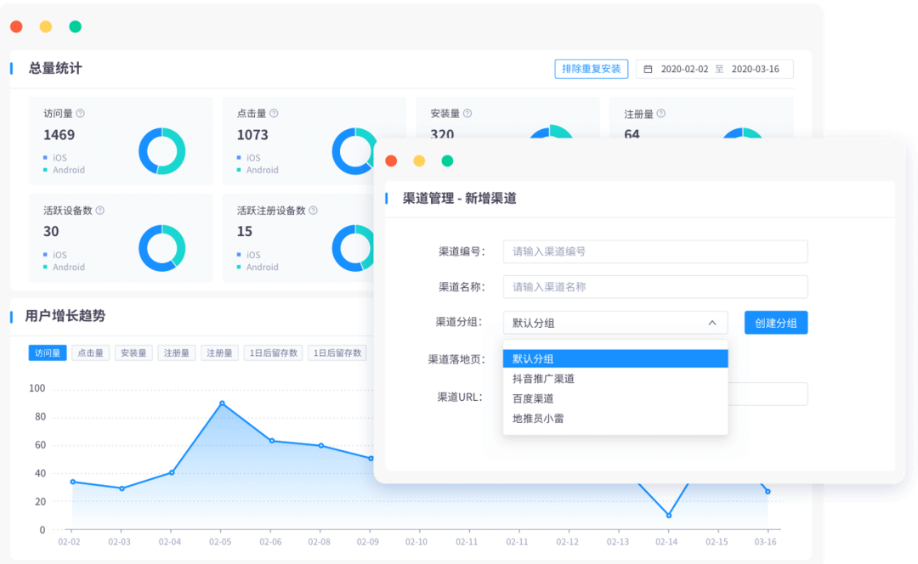Click help icon beside 注册量 card title
Image resolution: width=918 pixels, height=564 pixels.
pyautogui.click(x=661, y=114)
